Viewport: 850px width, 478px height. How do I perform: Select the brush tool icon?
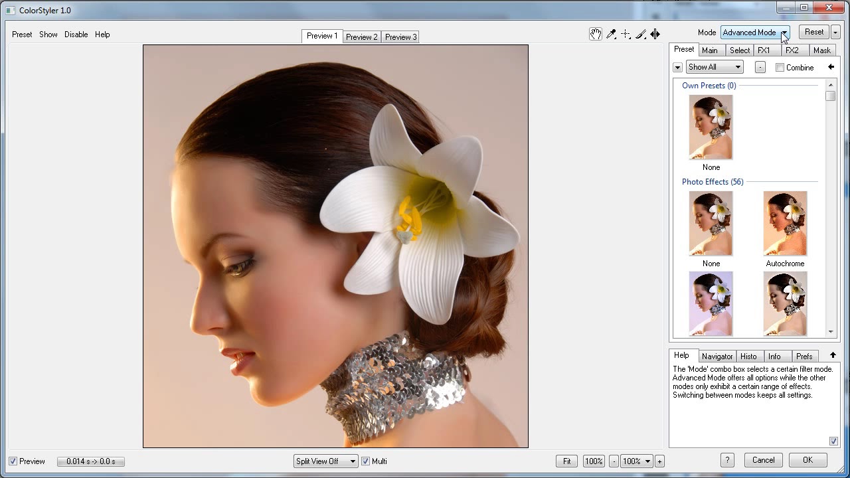point(641,35)
